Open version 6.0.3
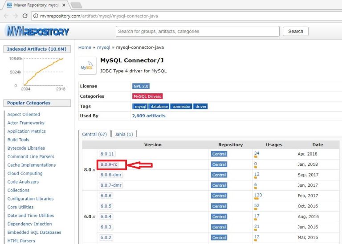Viewport: 342px width, 244px height. pyautogui.click(x=106, y=227)
